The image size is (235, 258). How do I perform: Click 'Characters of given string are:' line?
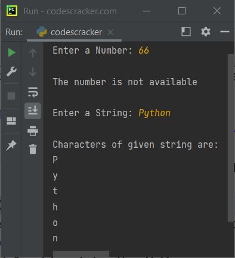(x=135, y=145)
